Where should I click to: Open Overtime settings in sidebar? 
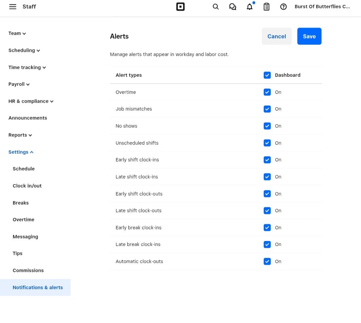pos(23,220)
